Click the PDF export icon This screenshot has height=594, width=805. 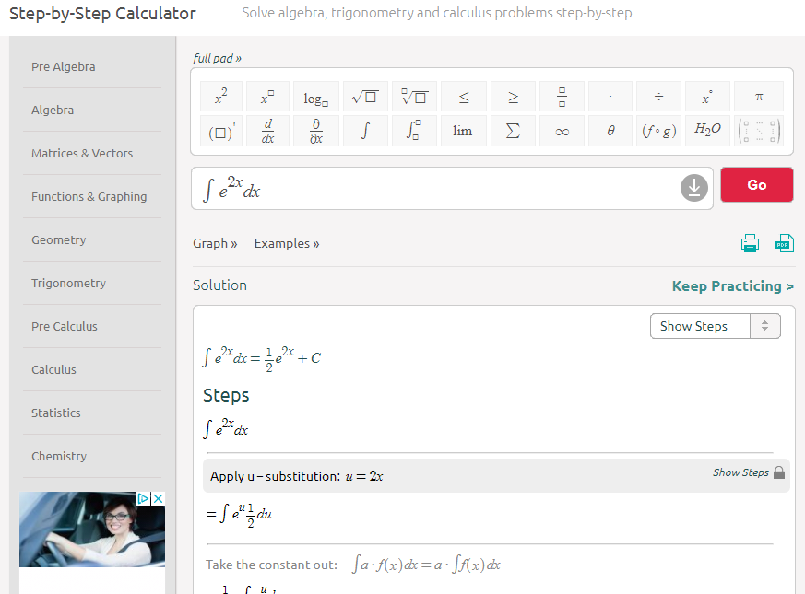click(784, 242)
